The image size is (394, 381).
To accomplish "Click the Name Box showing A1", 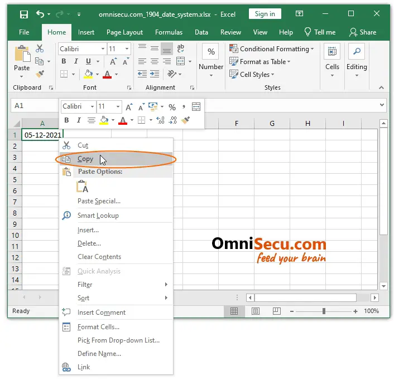I will click(x=35, y=106).
